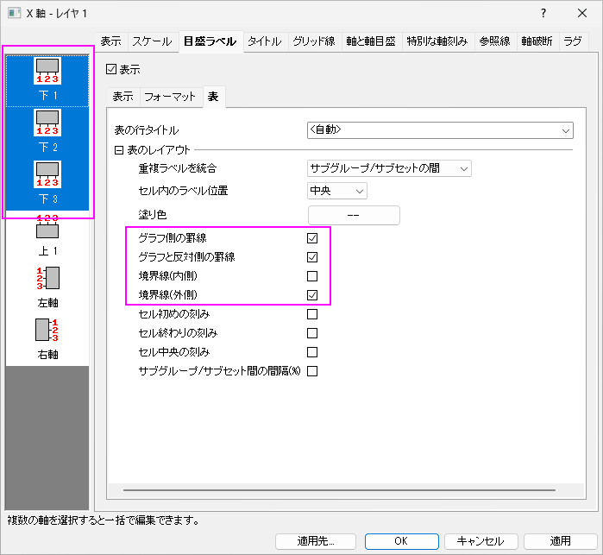603x555 pixels.
Task: Open the セル内のラベル位置 dropdown
Action: pos(337,191)
